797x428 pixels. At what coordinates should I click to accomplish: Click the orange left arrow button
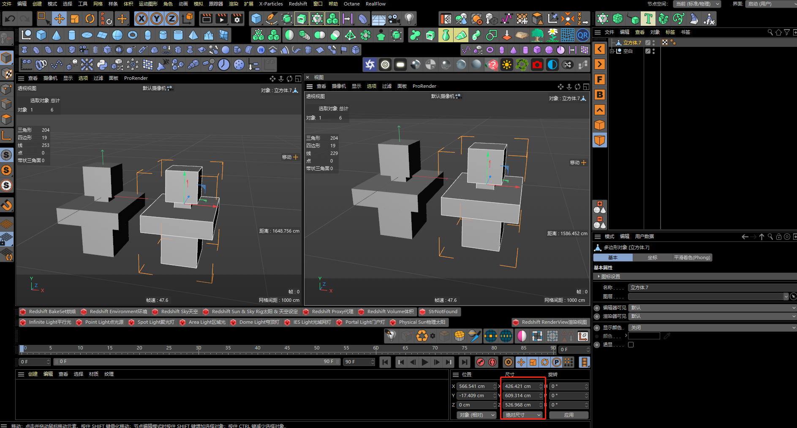600,49
